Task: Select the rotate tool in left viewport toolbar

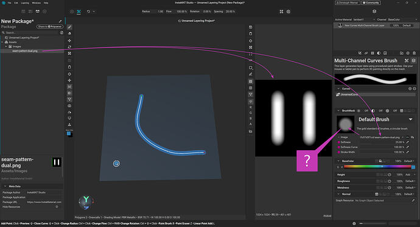Action: pos(69,47)
